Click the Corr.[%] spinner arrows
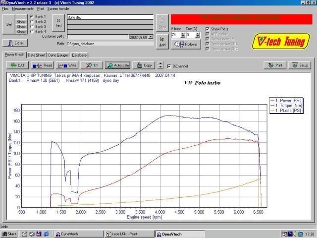Viewport: 317px width, 238px height. point(197,35)
